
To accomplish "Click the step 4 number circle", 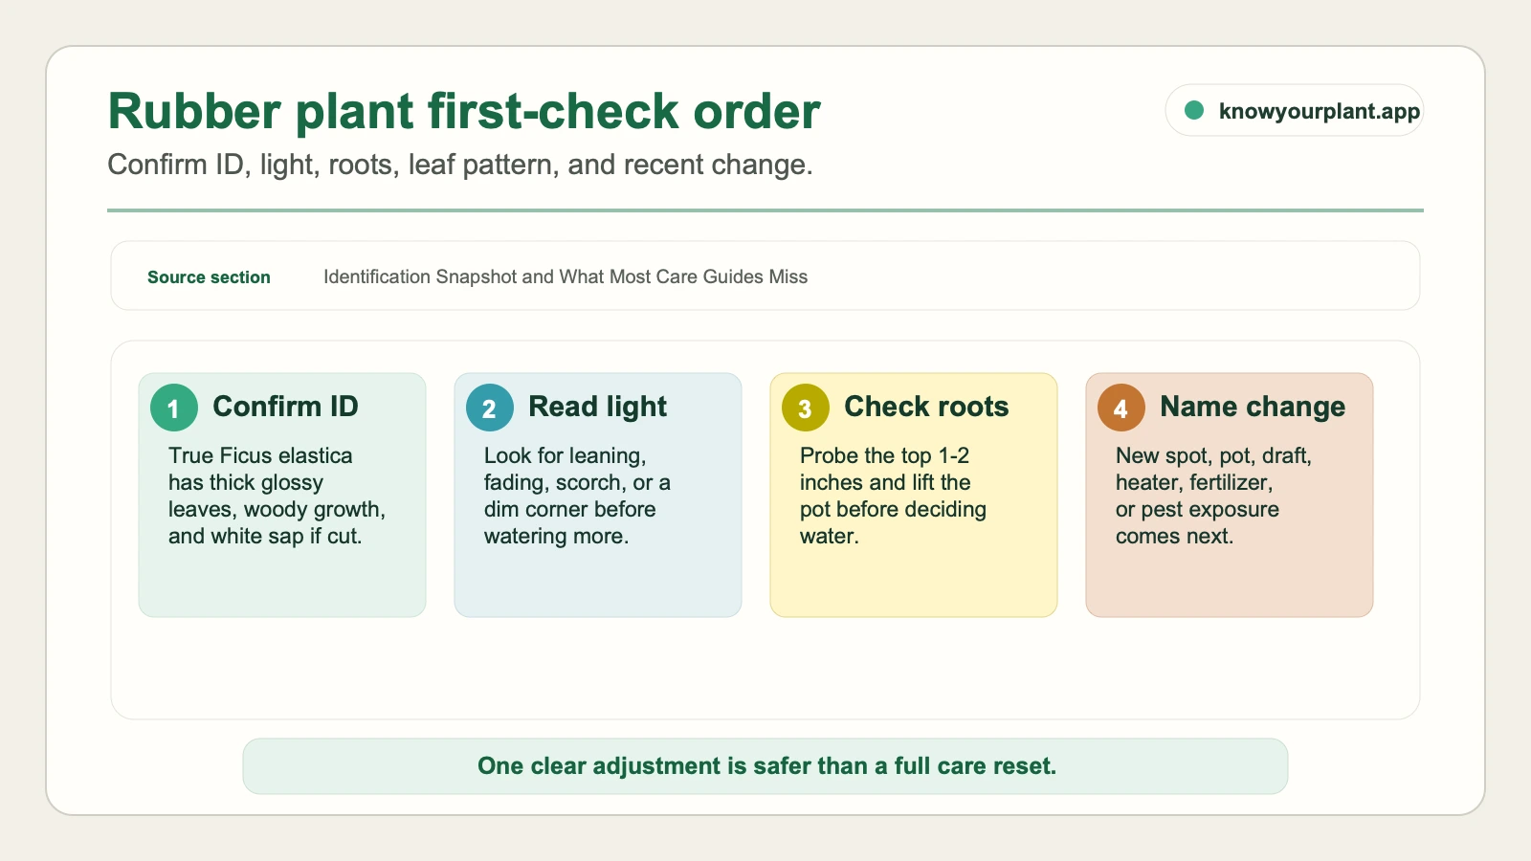I will click(1121, 408).
